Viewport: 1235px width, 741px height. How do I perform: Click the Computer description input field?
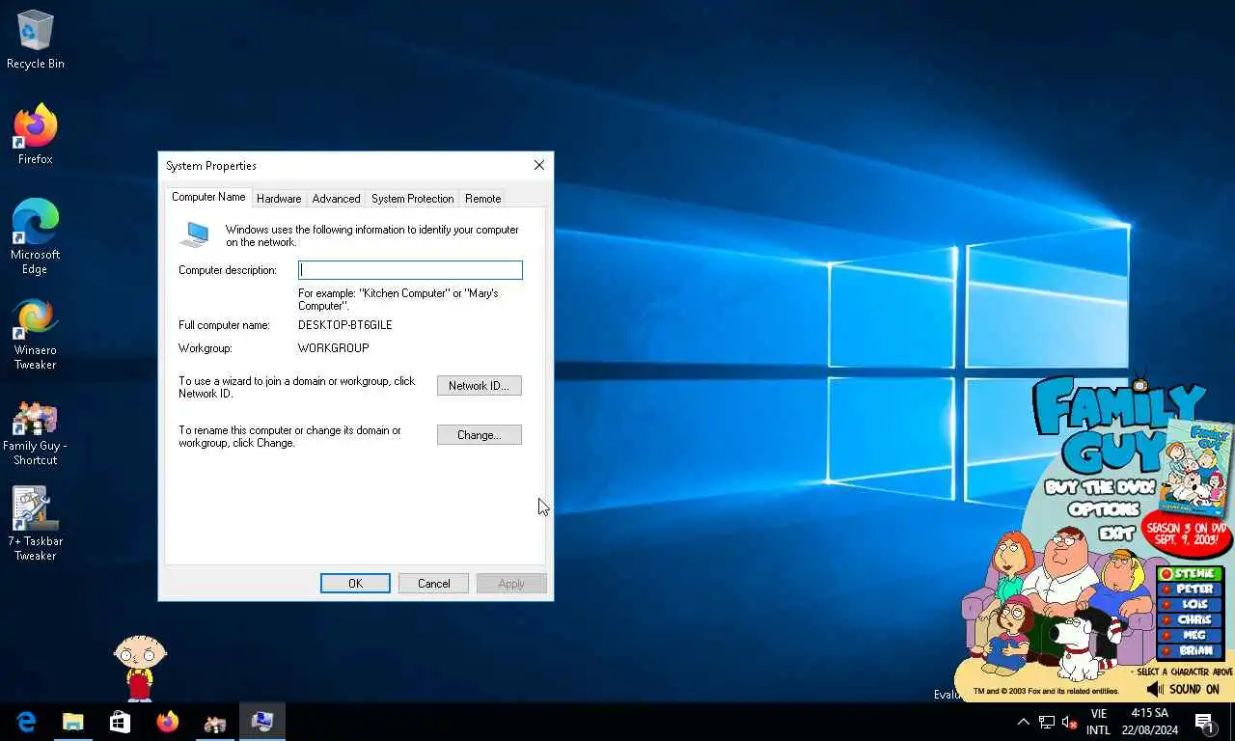tap(410, 270)
